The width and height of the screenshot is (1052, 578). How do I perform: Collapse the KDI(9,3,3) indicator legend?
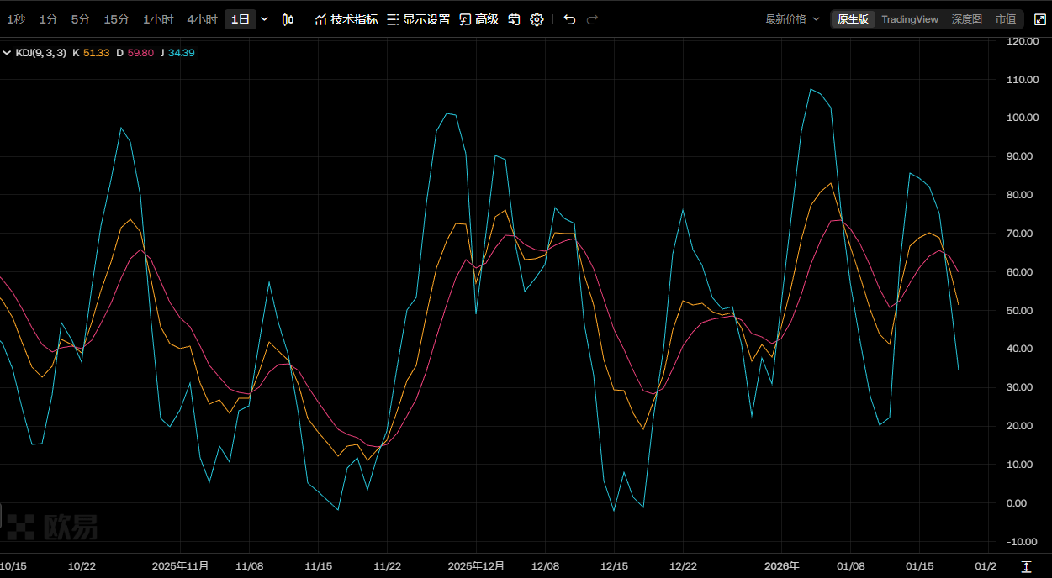7,53
